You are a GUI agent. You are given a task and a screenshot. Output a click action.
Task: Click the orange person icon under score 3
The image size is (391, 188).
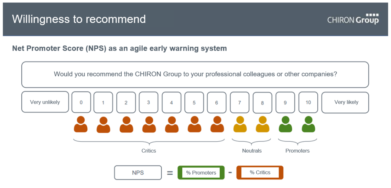coord(149,124)
